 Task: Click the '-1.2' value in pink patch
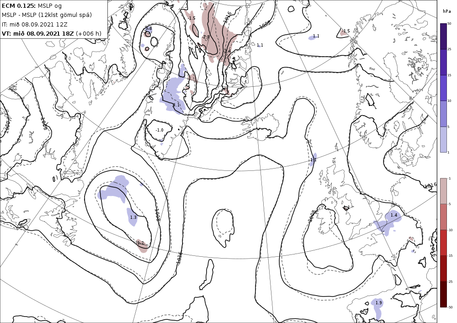click(x=140, y=243)
